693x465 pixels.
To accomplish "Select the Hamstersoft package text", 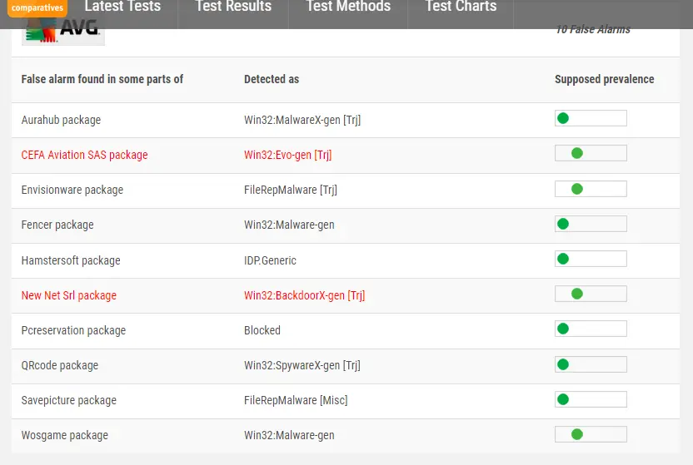I will pos(71,260).
